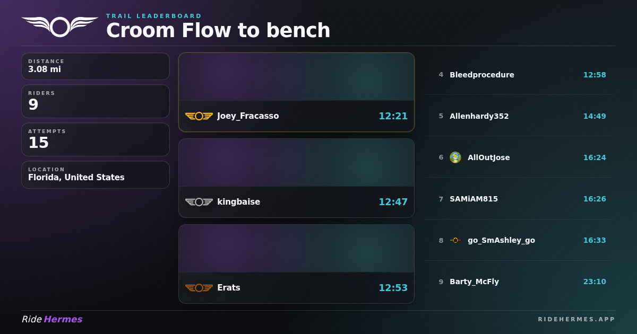
Task: Select rider Allenhardy352 in the list
Action: point(518,116)
